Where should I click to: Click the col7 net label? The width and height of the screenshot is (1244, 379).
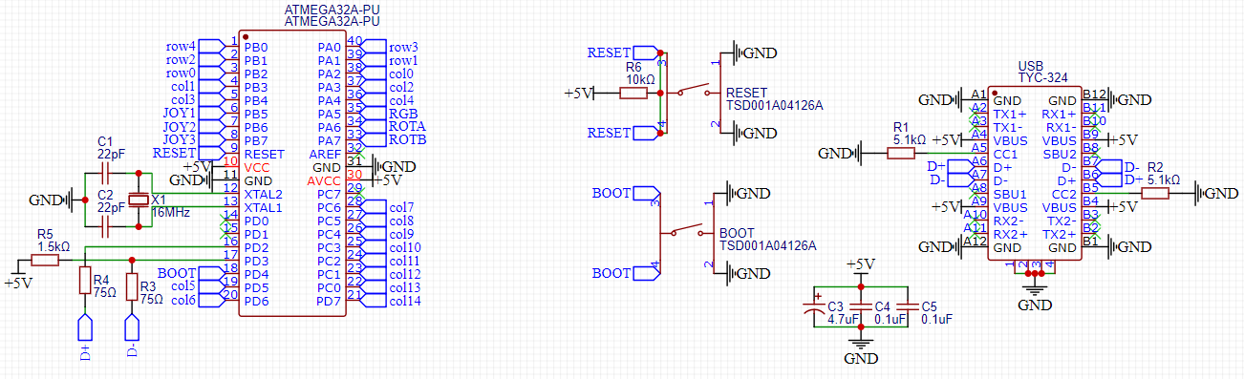coord(401,206)
